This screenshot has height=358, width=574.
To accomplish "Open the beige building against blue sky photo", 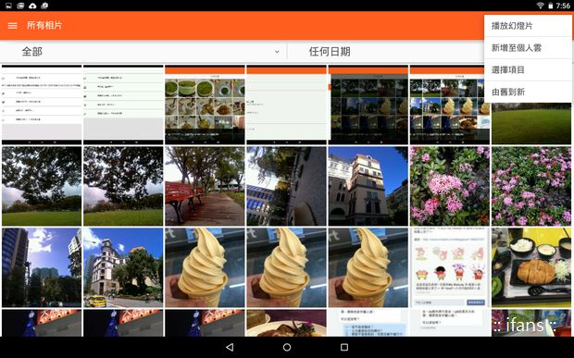I will 368,186.
